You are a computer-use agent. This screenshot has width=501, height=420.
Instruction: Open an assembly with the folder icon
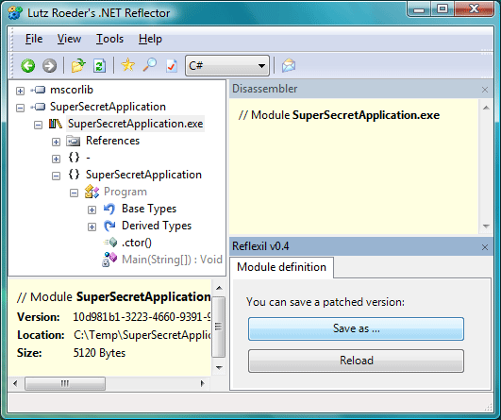[x=78, y=65]
